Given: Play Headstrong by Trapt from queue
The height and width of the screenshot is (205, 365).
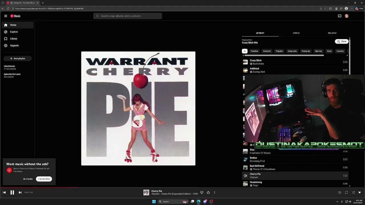Looking at the screenshot, I should [295, 184].
